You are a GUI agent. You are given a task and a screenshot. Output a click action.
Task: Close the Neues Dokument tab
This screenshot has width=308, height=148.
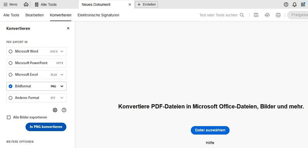[130, 4]
